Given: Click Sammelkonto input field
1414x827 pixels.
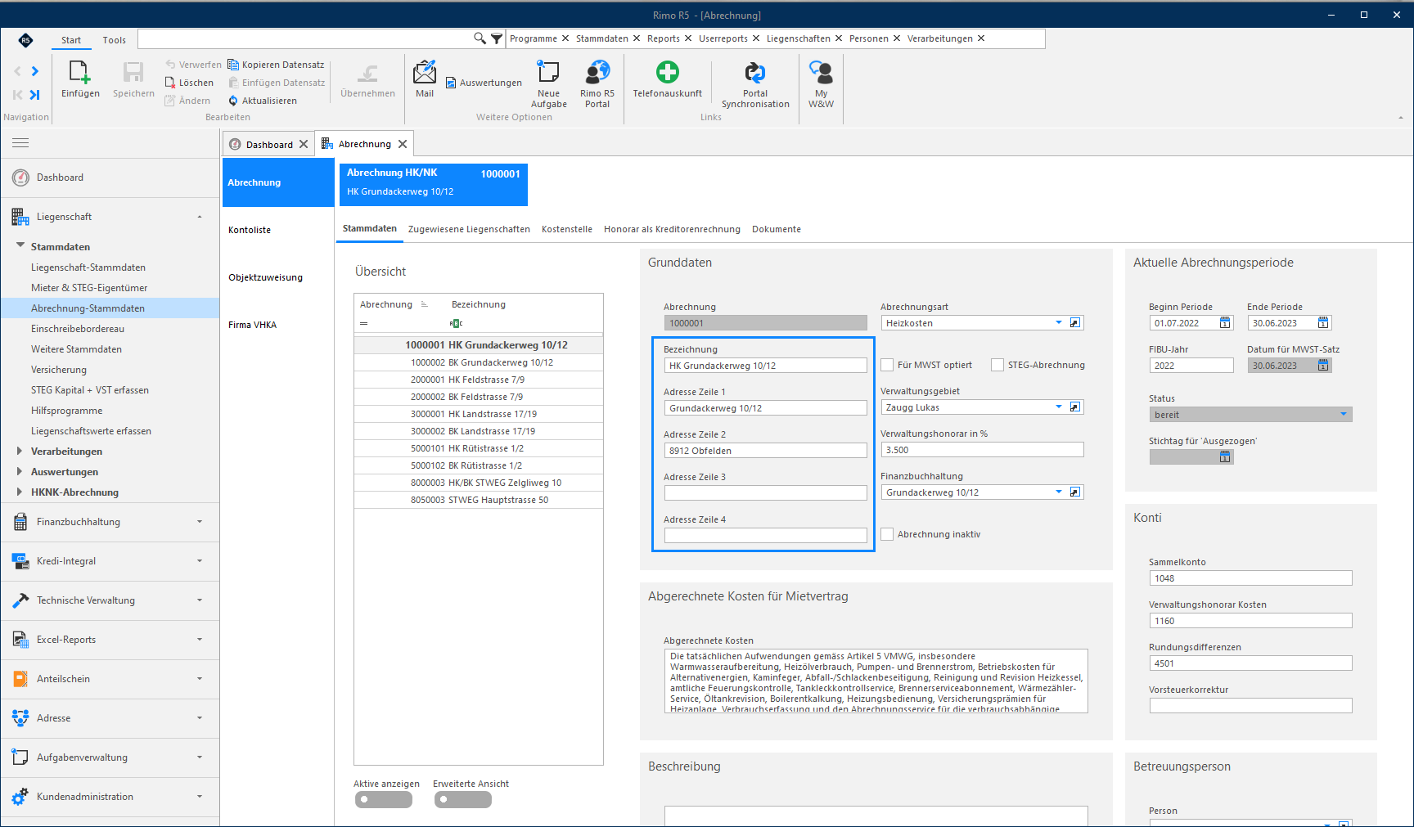Looking at the screenshot, I should pyautogui.click(x=1250, y=578).
